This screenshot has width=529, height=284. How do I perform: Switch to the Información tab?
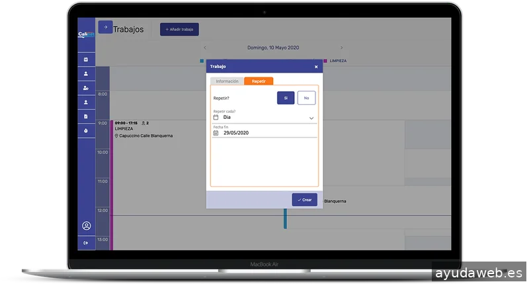click(x=227, y=81)
